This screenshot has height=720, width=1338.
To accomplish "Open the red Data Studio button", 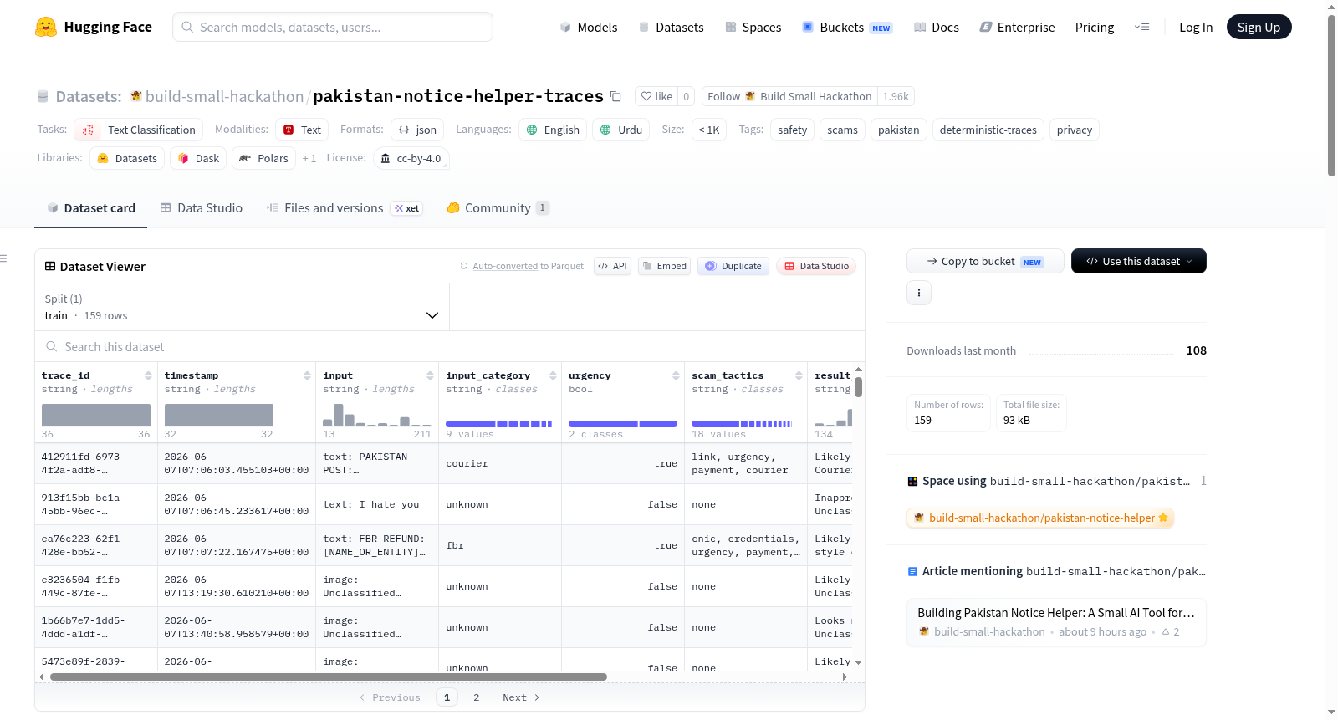I will point(816,266).
